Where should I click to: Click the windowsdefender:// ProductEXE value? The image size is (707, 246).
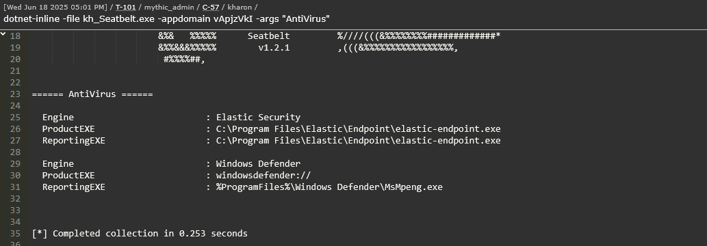click(263, 175)
